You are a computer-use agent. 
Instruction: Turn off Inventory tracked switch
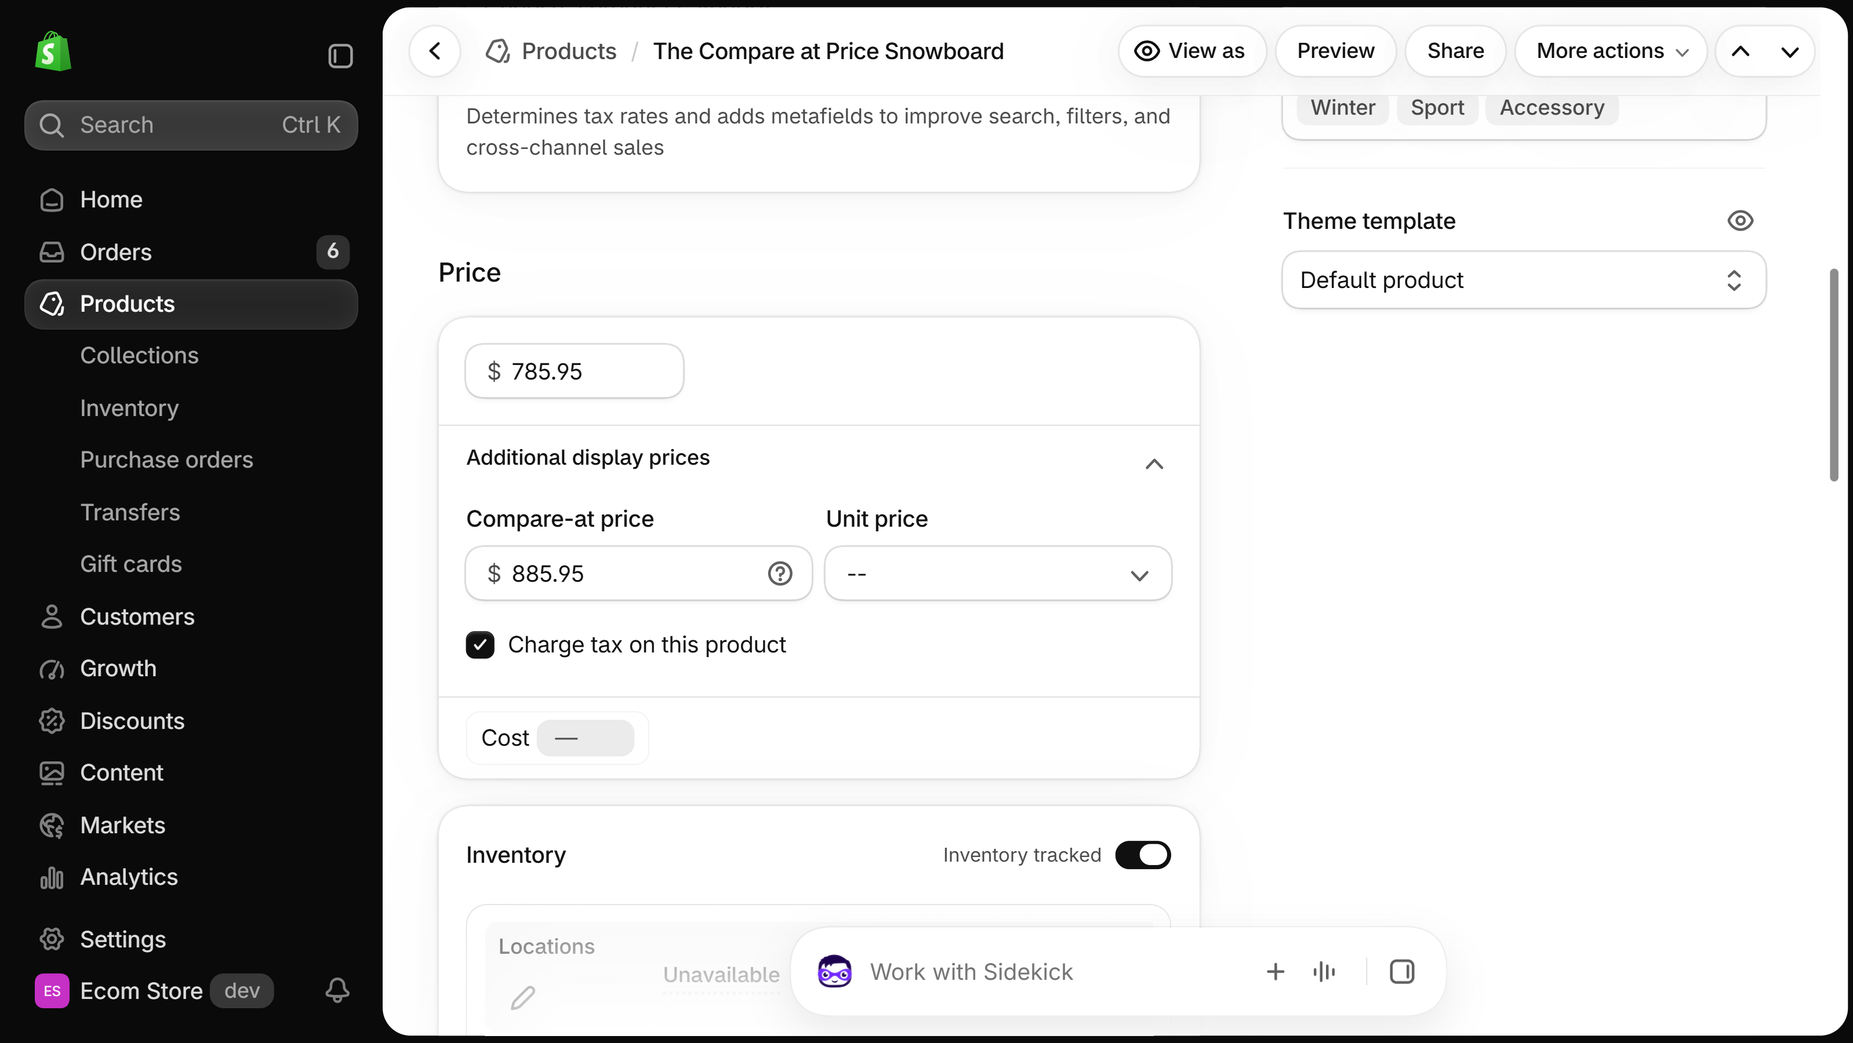(1142, 855)
